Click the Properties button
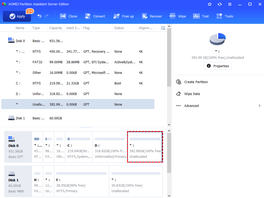 pyautogui.click(x=218, y=66)
